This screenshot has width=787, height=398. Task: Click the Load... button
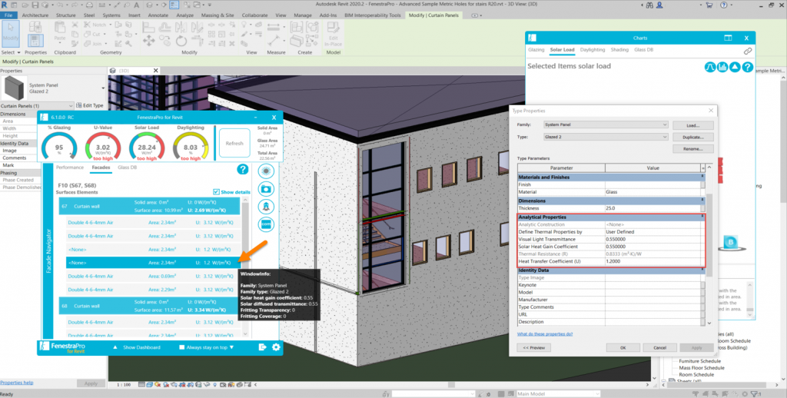pos(692,125)
